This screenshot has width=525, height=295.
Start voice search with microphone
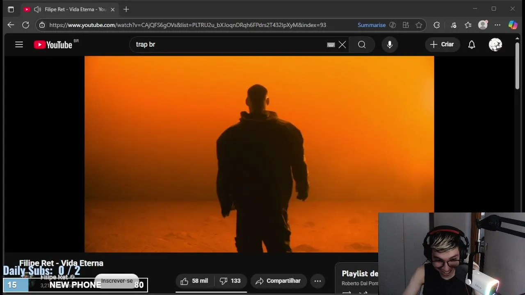point(390,44)
